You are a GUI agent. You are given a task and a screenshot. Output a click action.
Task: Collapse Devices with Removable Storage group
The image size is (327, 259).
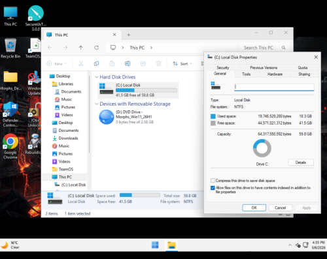[x=97, y=104]
